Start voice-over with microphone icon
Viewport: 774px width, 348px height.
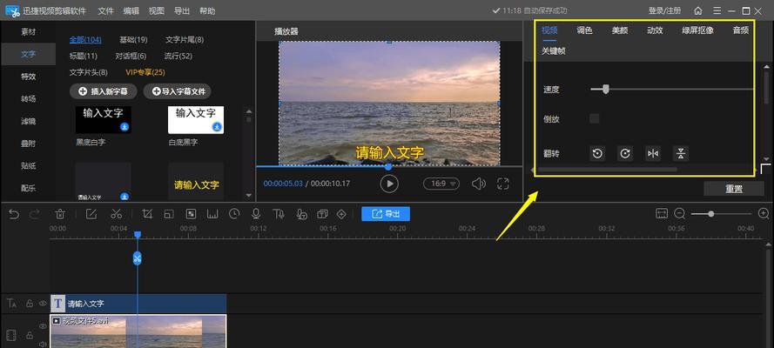coord(256,214)
